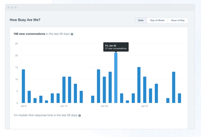The height and width of the screenshot is (137, 201).
Task: Click the 'Jan 6' axis label
Action: point(24,106)
